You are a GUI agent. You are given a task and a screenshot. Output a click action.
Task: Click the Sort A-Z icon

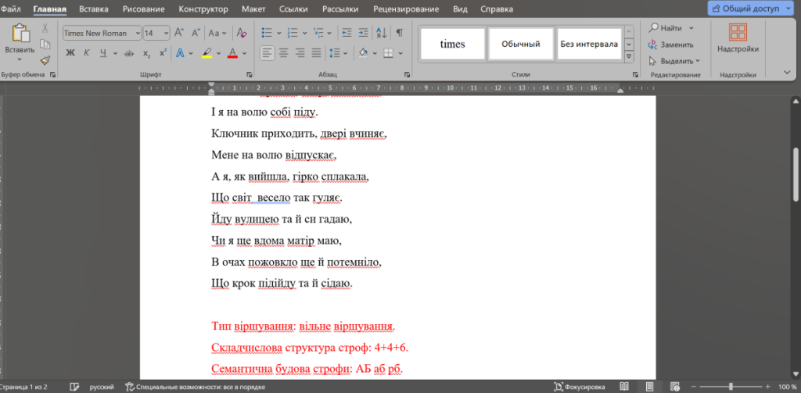tap(381, 33)
